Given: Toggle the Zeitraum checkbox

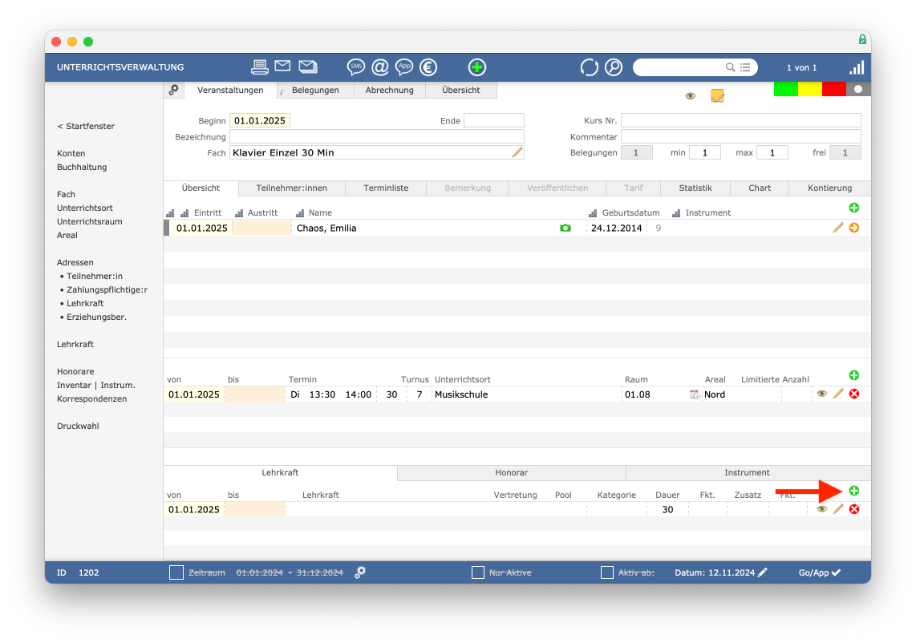Looking at the screenshot, I should [x=176, y=572].
